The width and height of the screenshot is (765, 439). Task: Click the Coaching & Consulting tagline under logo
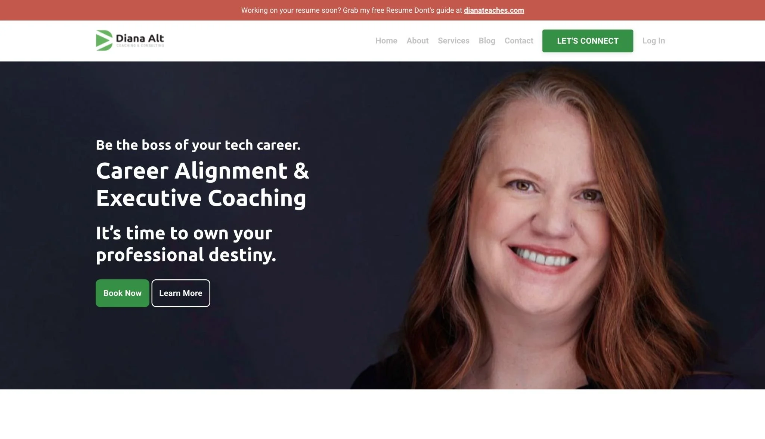(140, 46)
